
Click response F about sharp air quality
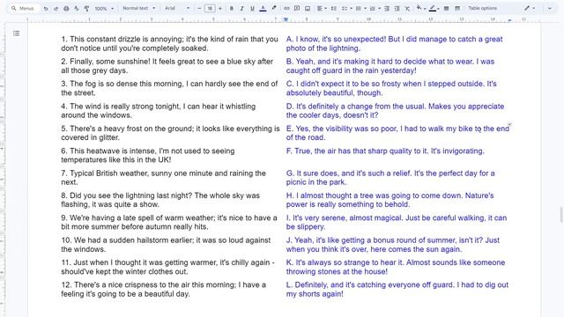click(385, 151)
